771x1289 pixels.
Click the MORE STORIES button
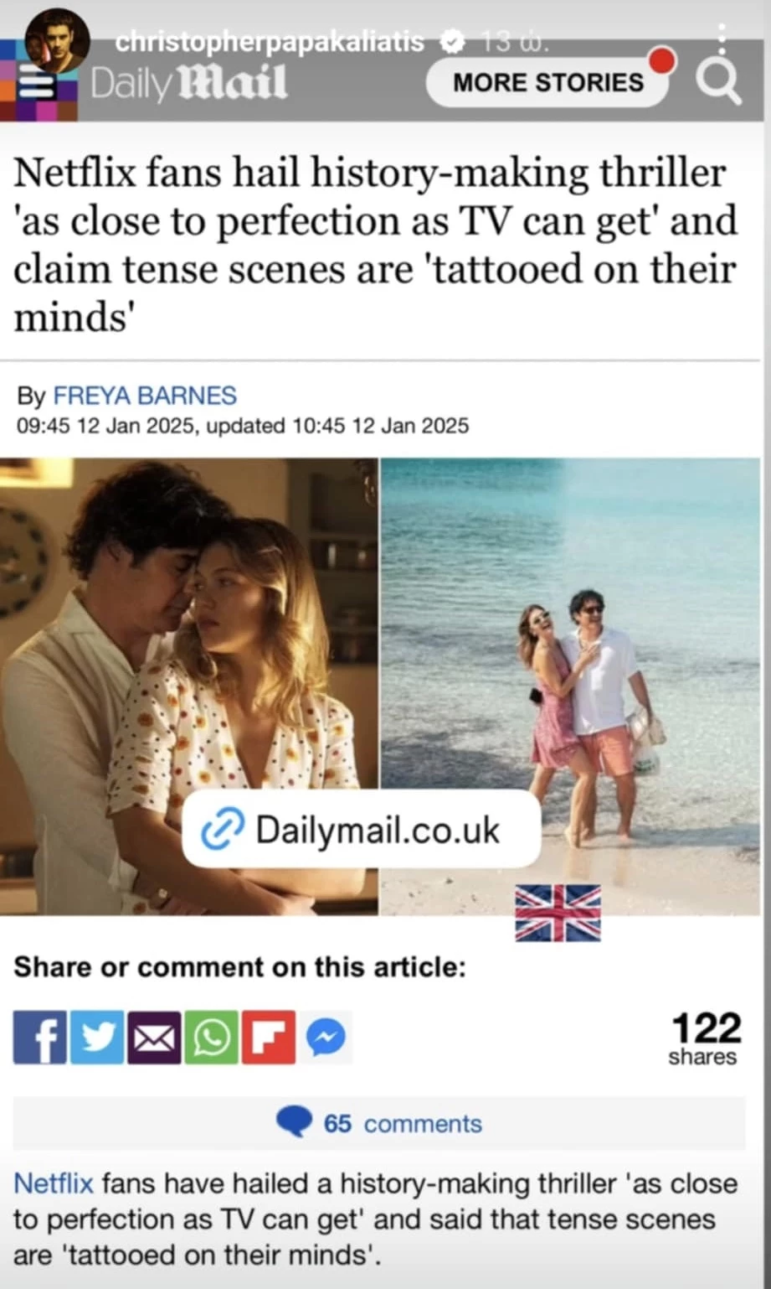pos(548,82)
